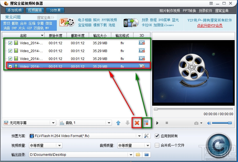This screenshot has height=162, width=238.
Task: Open the 预置方案 format dropdown
Action: point(140,136)
